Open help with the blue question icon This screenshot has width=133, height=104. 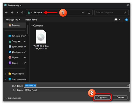[x=127, y=20]
